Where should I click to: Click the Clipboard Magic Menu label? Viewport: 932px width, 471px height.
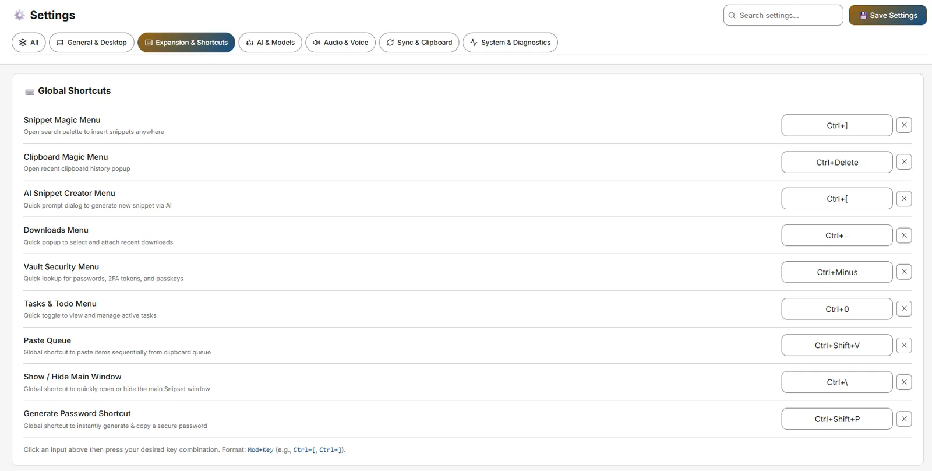click(66, 157)
